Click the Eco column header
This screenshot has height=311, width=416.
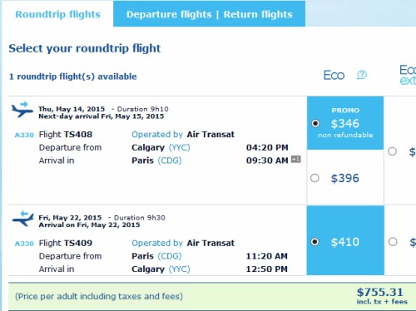[334, 75]
